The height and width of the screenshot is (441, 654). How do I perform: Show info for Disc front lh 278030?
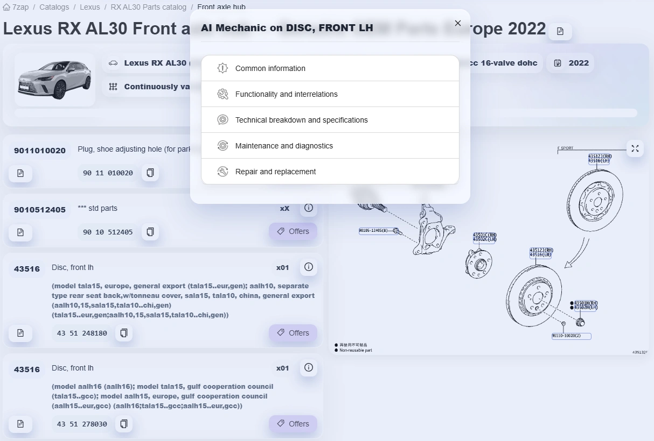(309, 367)
